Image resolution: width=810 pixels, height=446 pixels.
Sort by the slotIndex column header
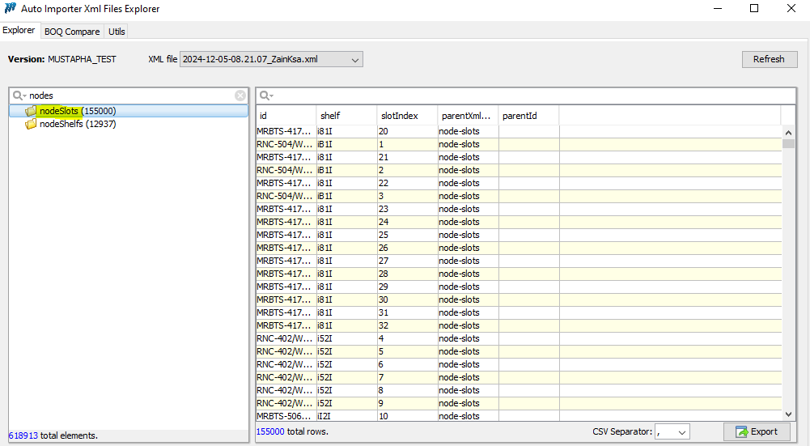[406, 116]
